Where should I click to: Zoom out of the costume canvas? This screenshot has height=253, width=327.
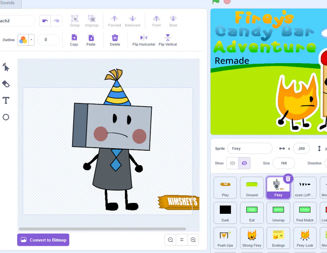pyautogui.click(x=170, y=240)
